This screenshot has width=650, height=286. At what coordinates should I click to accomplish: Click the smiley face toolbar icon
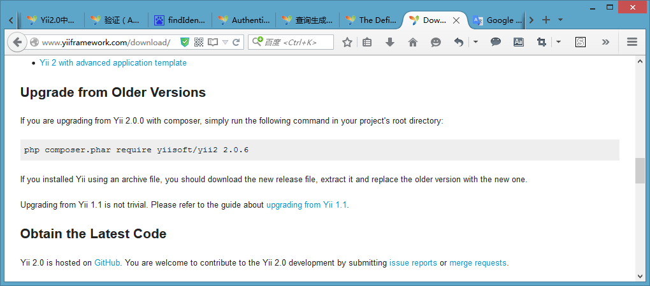click(x=436, y=42)
